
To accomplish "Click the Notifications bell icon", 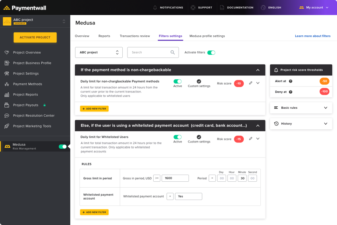I will (x=155, y=8).
